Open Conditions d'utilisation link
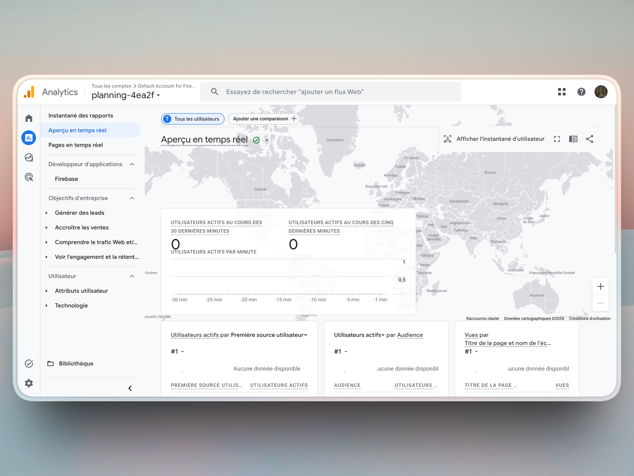Image resolution: width=634 pixels, height=476 pixels. coord(589,319)
